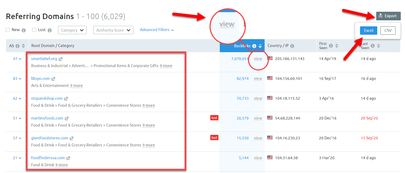Viewport: 406px width, 173px height.
Task: Expand Advanced Filters options
Action: click(x=157, y=30)
